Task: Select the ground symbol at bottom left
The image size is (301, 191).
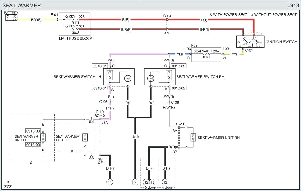Action: (x=8, y=186)
